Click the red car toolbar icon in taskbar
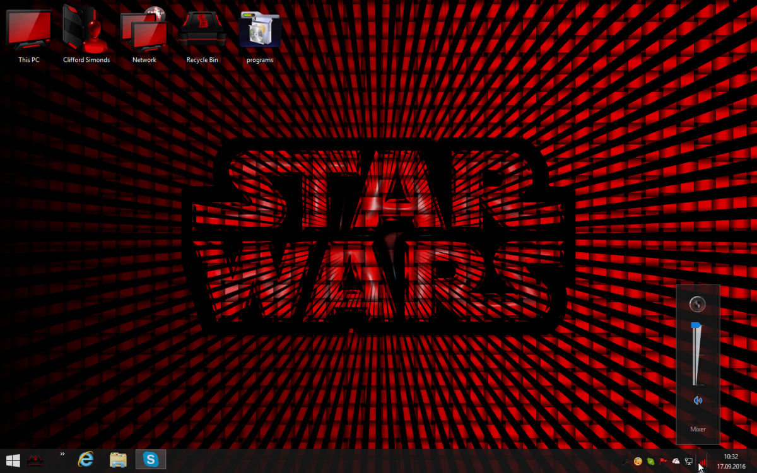The height and width of the screenshot is (473, 757). (35, 461)
